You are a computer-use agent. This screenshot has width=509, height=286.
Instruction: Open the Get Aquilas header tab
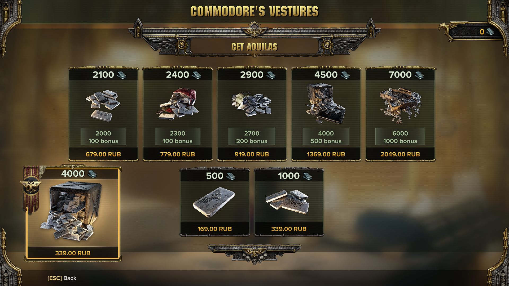(x=254, y=47)
